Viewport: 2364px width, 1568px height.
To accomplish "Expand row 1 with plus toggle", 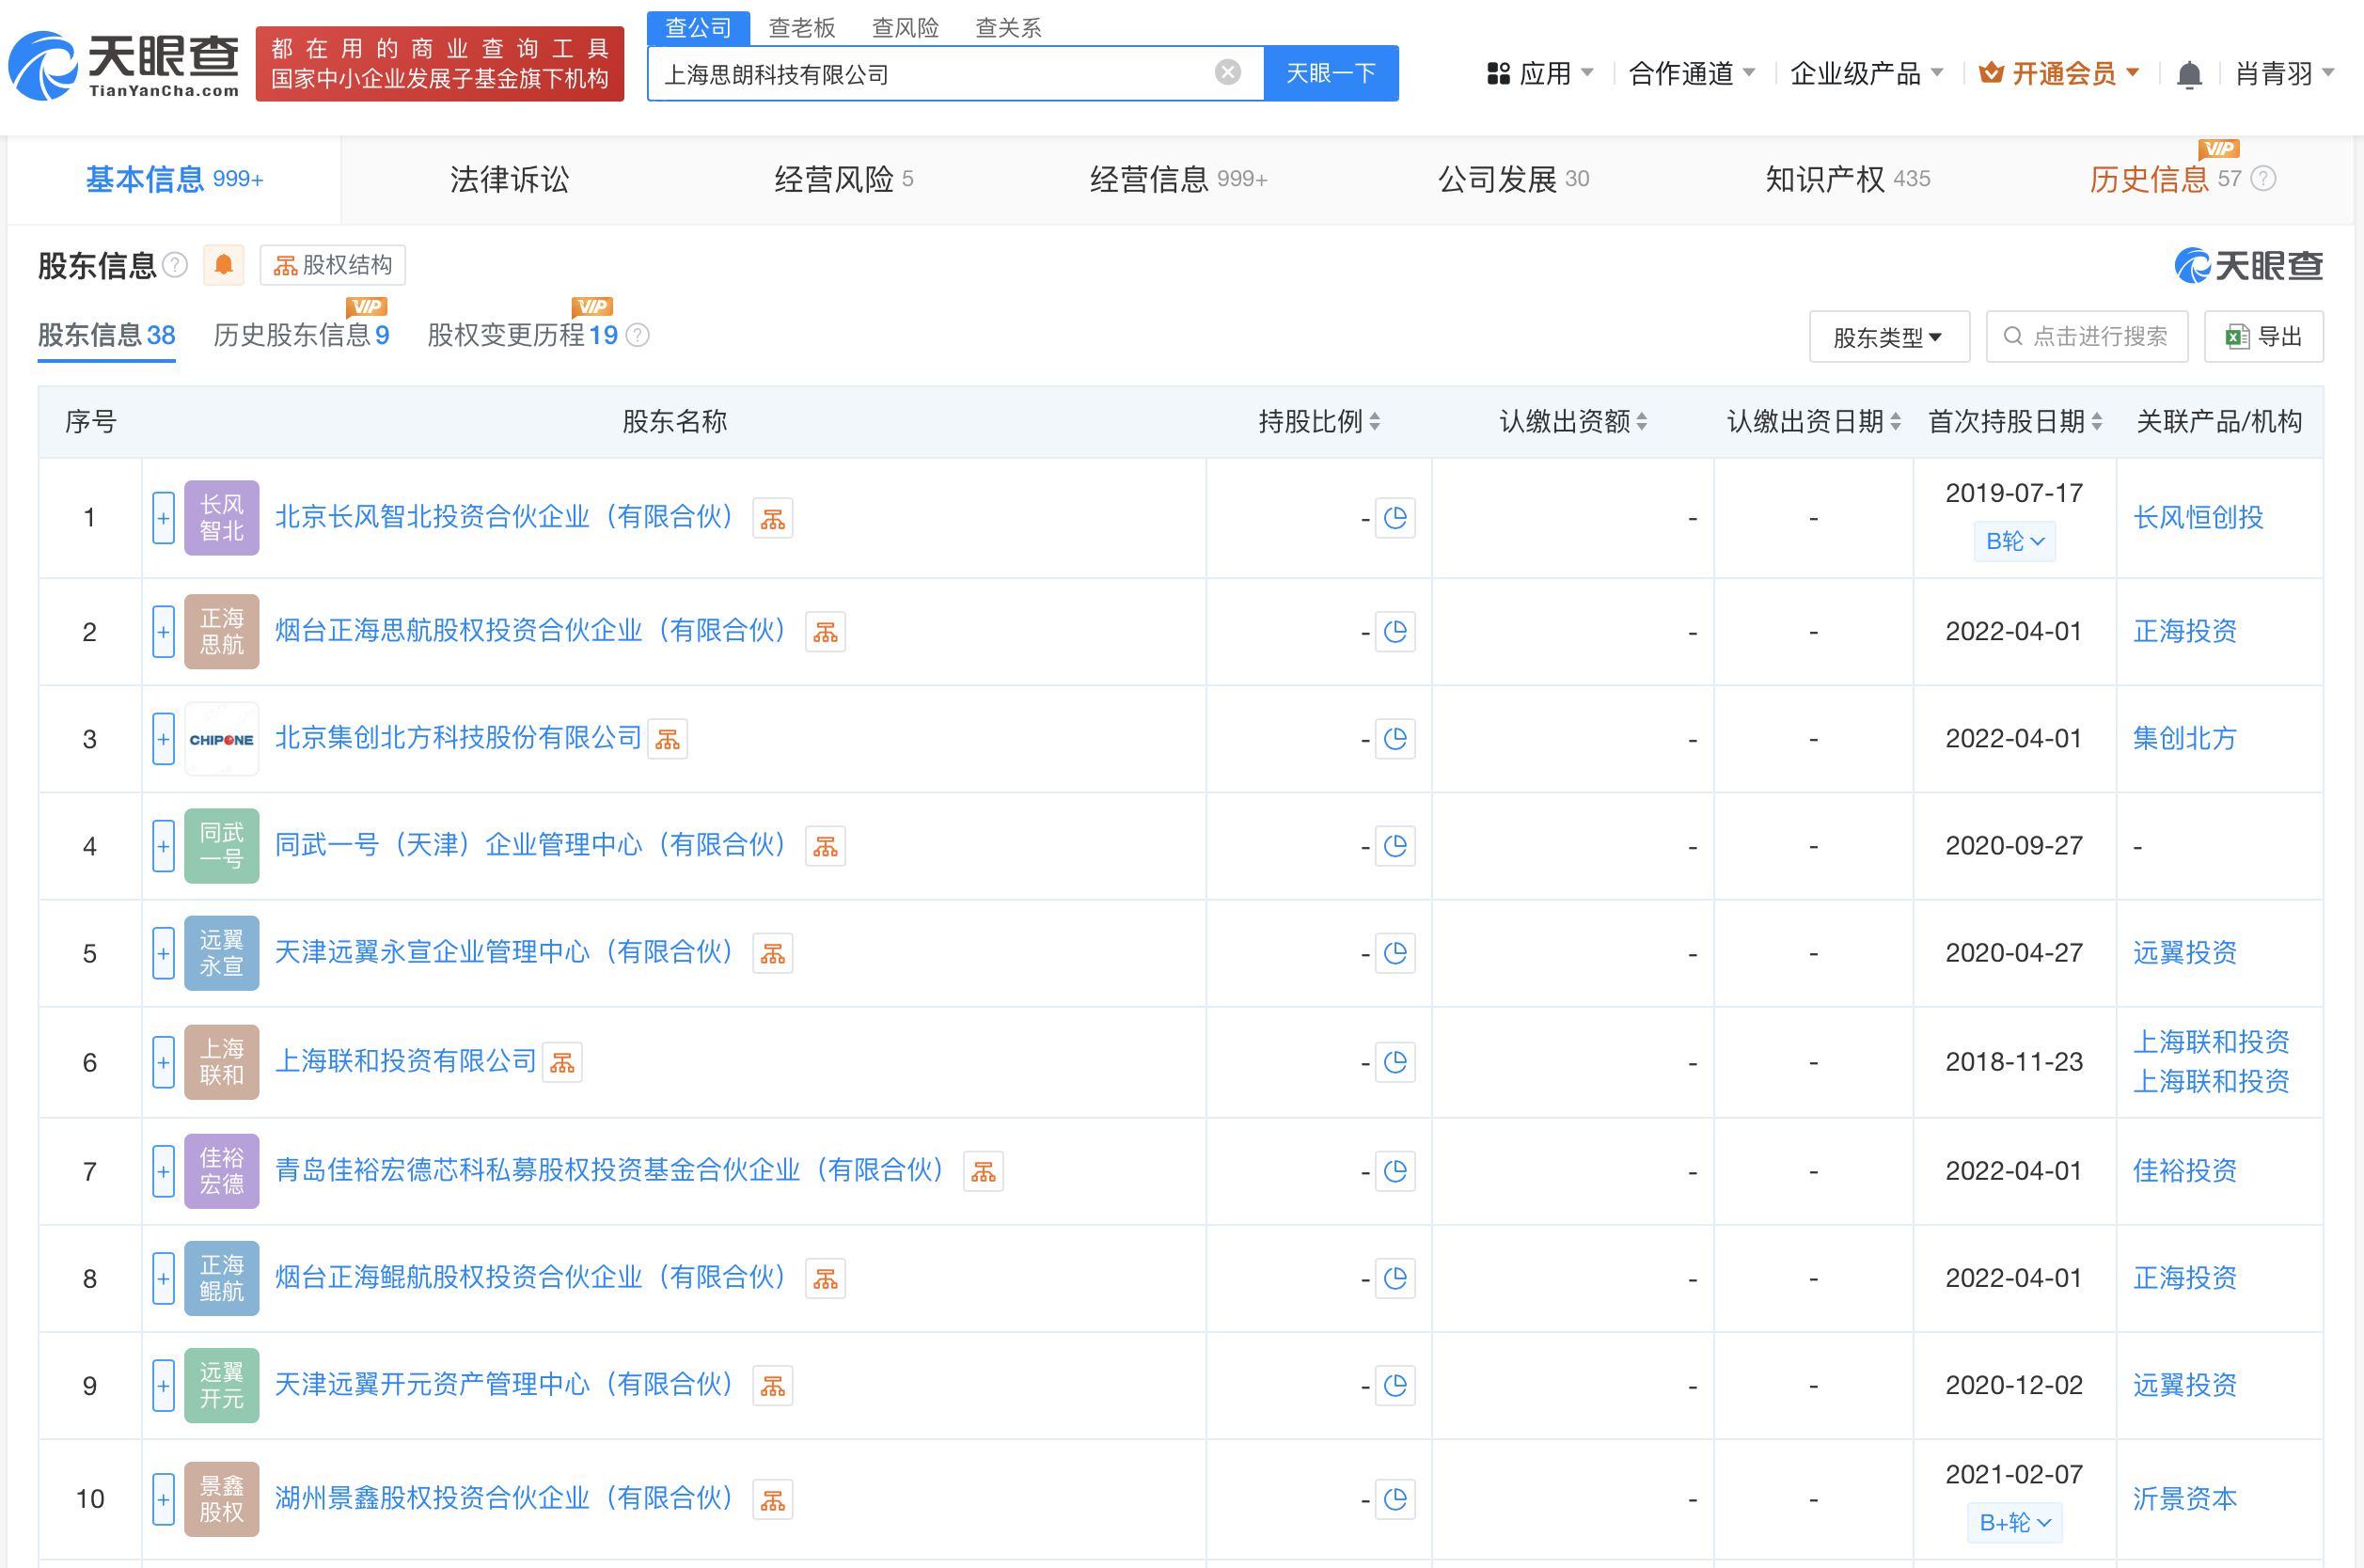I will click(164, 518).
